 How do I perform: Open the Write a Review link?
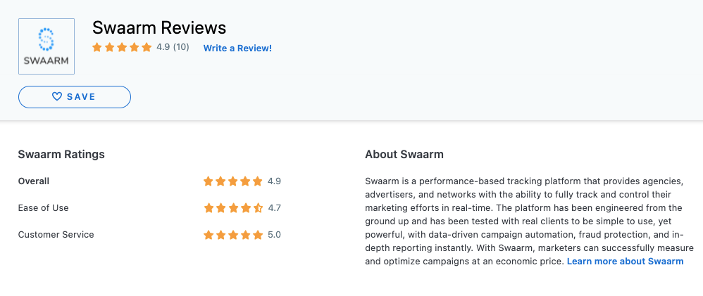pyautogui.click(x=237, y=48)
